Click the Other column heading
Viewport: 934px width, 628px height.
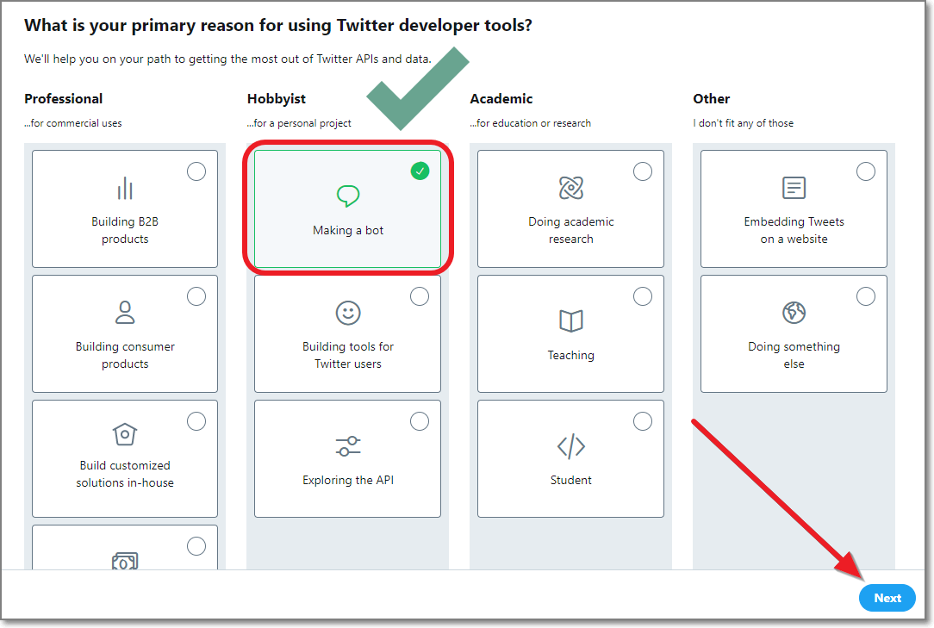pyautogui.click(x=711, y=99)
